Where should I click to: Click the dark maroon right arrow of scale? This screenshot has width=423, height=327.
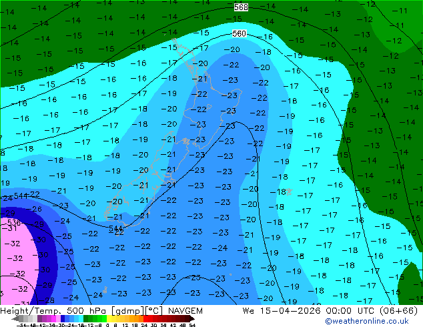pyautogui.click(x=191, y=318)
